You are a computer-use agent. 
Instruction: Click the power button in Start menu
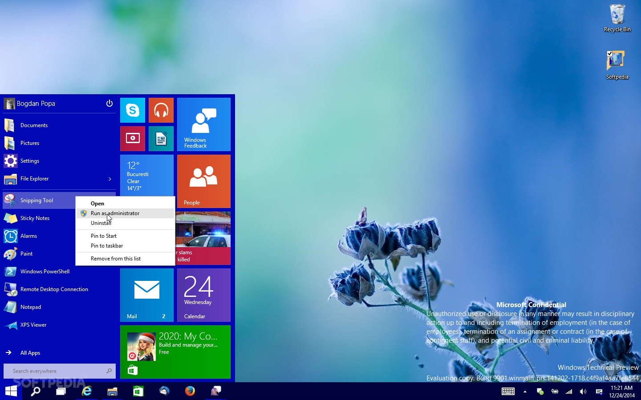point(110,104)
